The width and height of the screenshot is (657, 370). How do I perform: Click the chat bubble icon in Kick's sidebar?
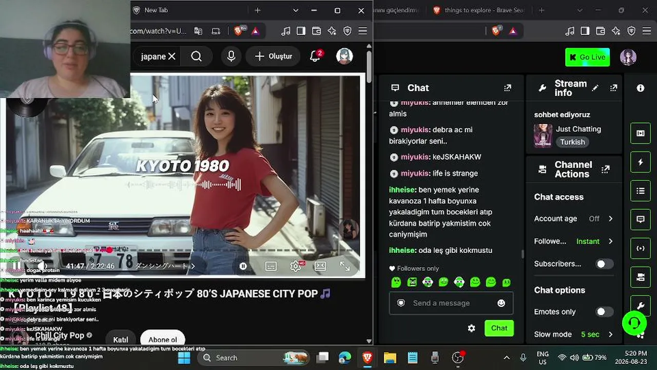click(641, 219)
